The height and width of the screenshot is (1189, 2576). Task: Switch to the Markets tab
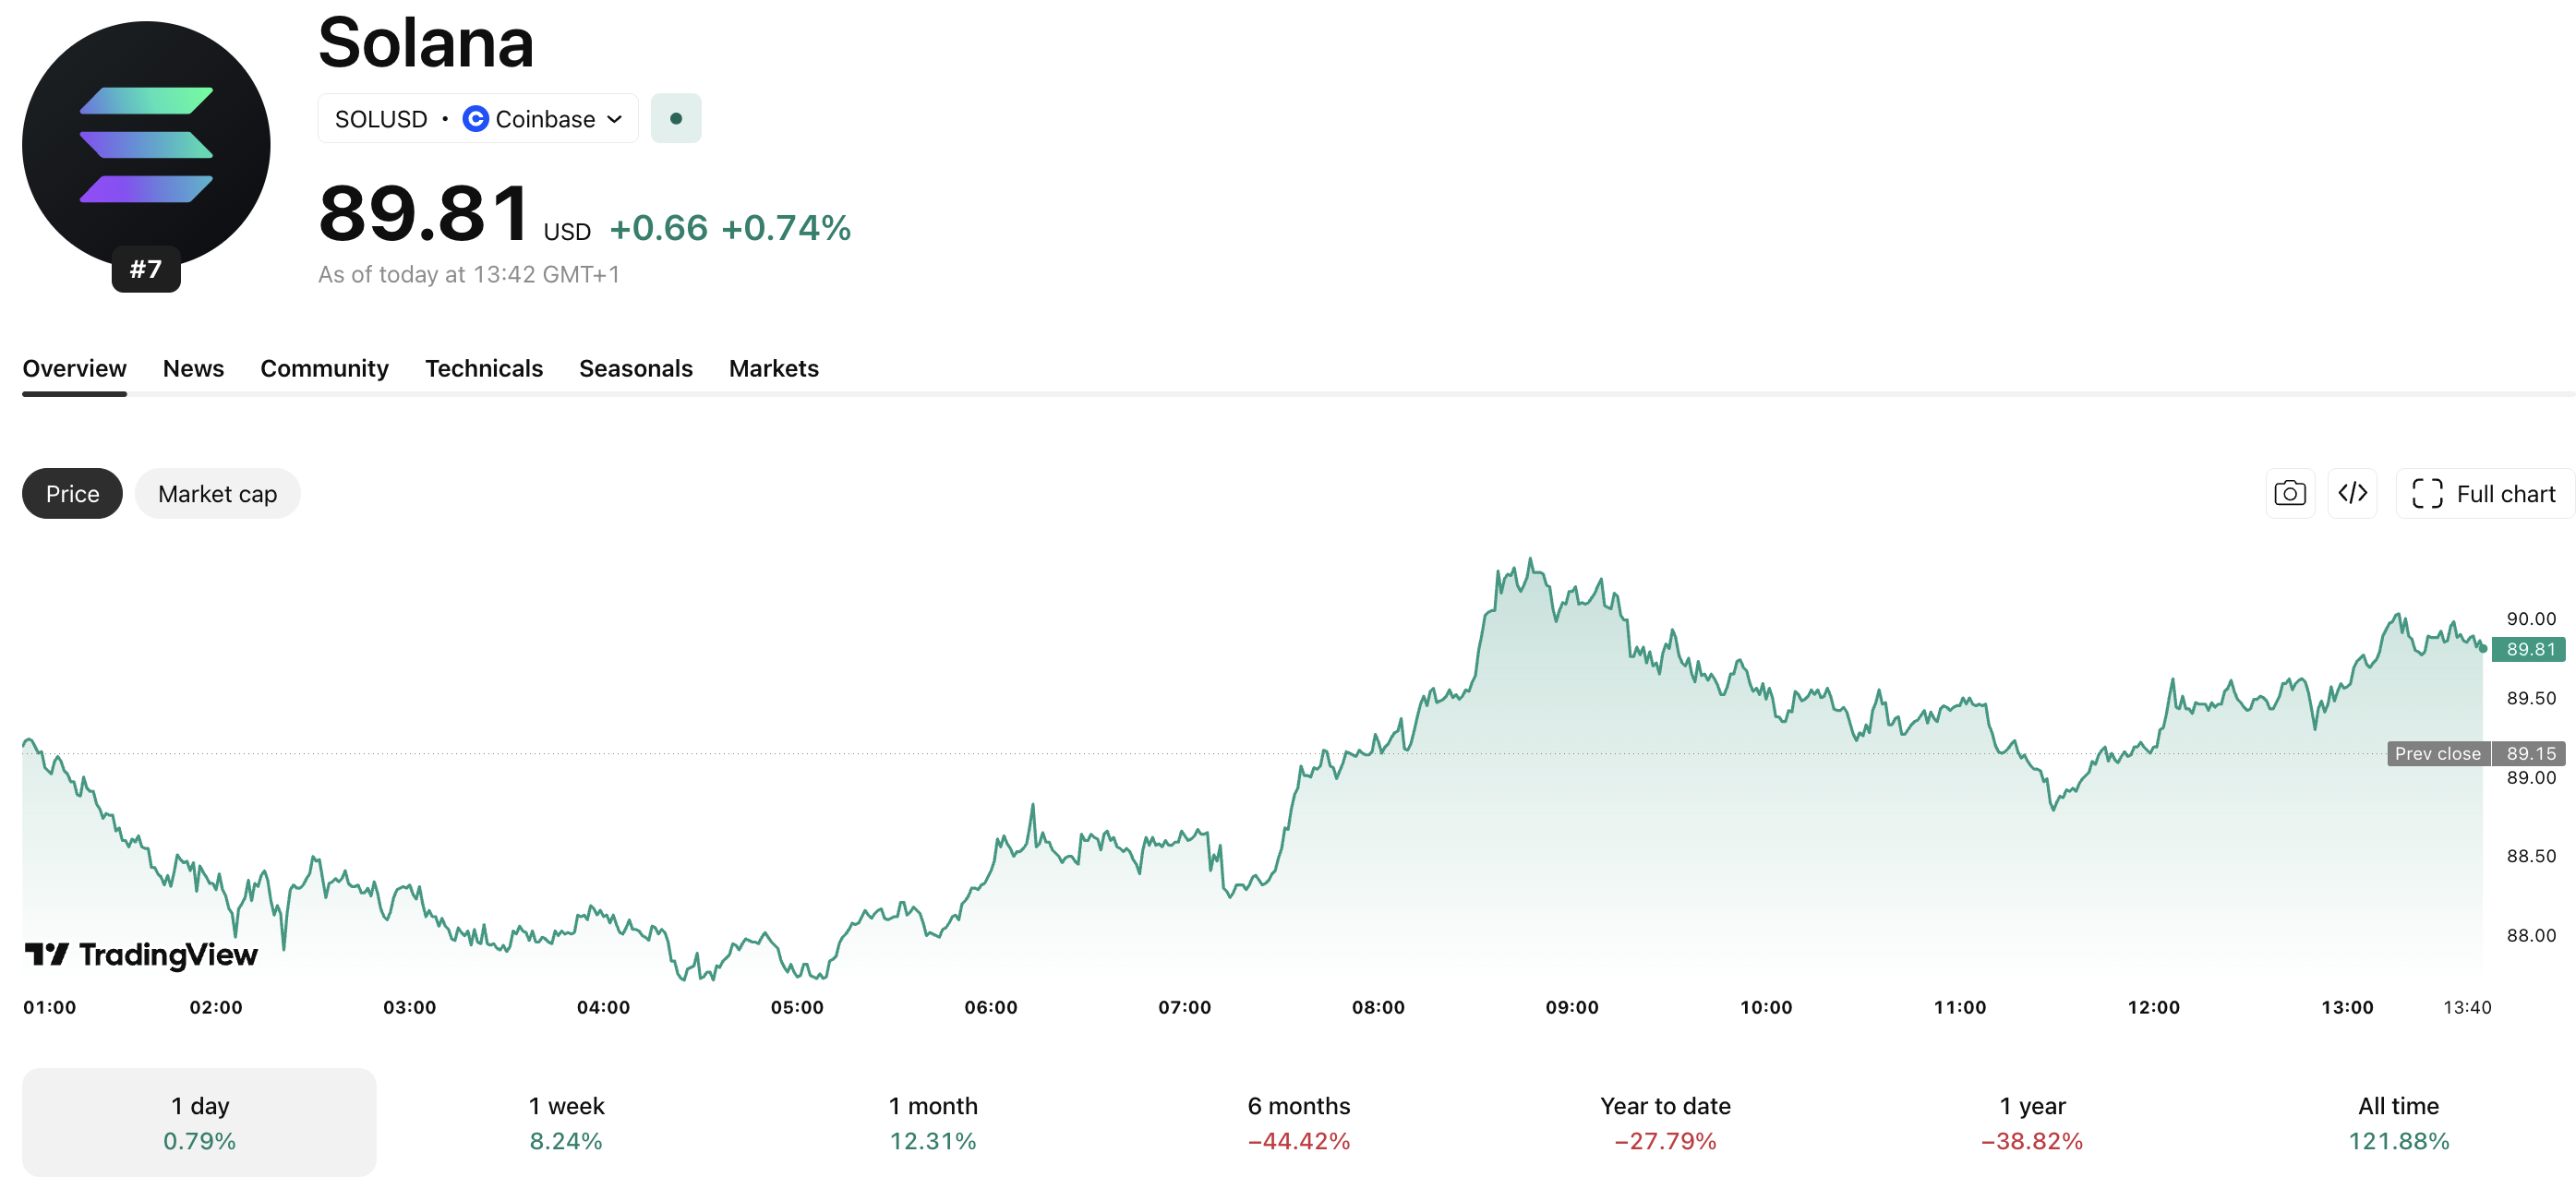[x=774, y=369]
